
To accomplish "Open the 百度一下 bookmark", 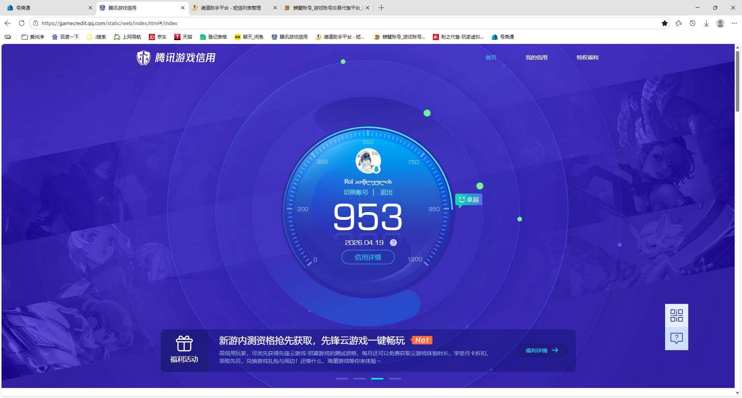I will point(65,37).
